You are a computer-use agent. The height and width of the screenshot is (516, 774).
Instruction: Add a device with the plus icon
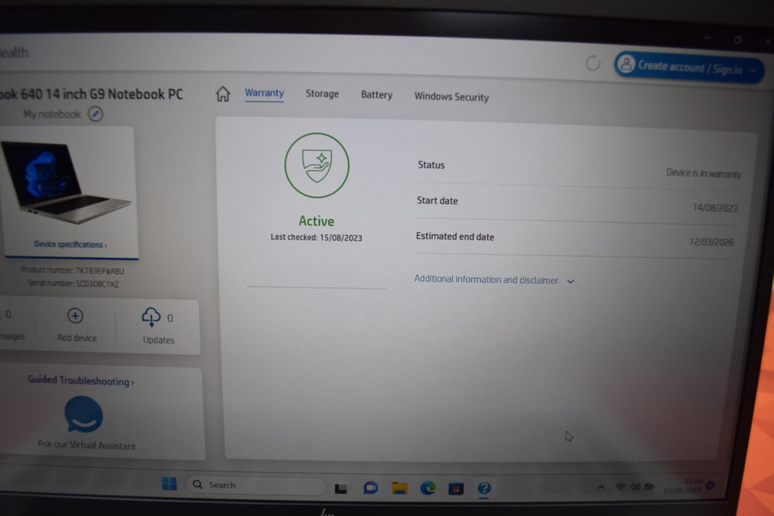75,316
